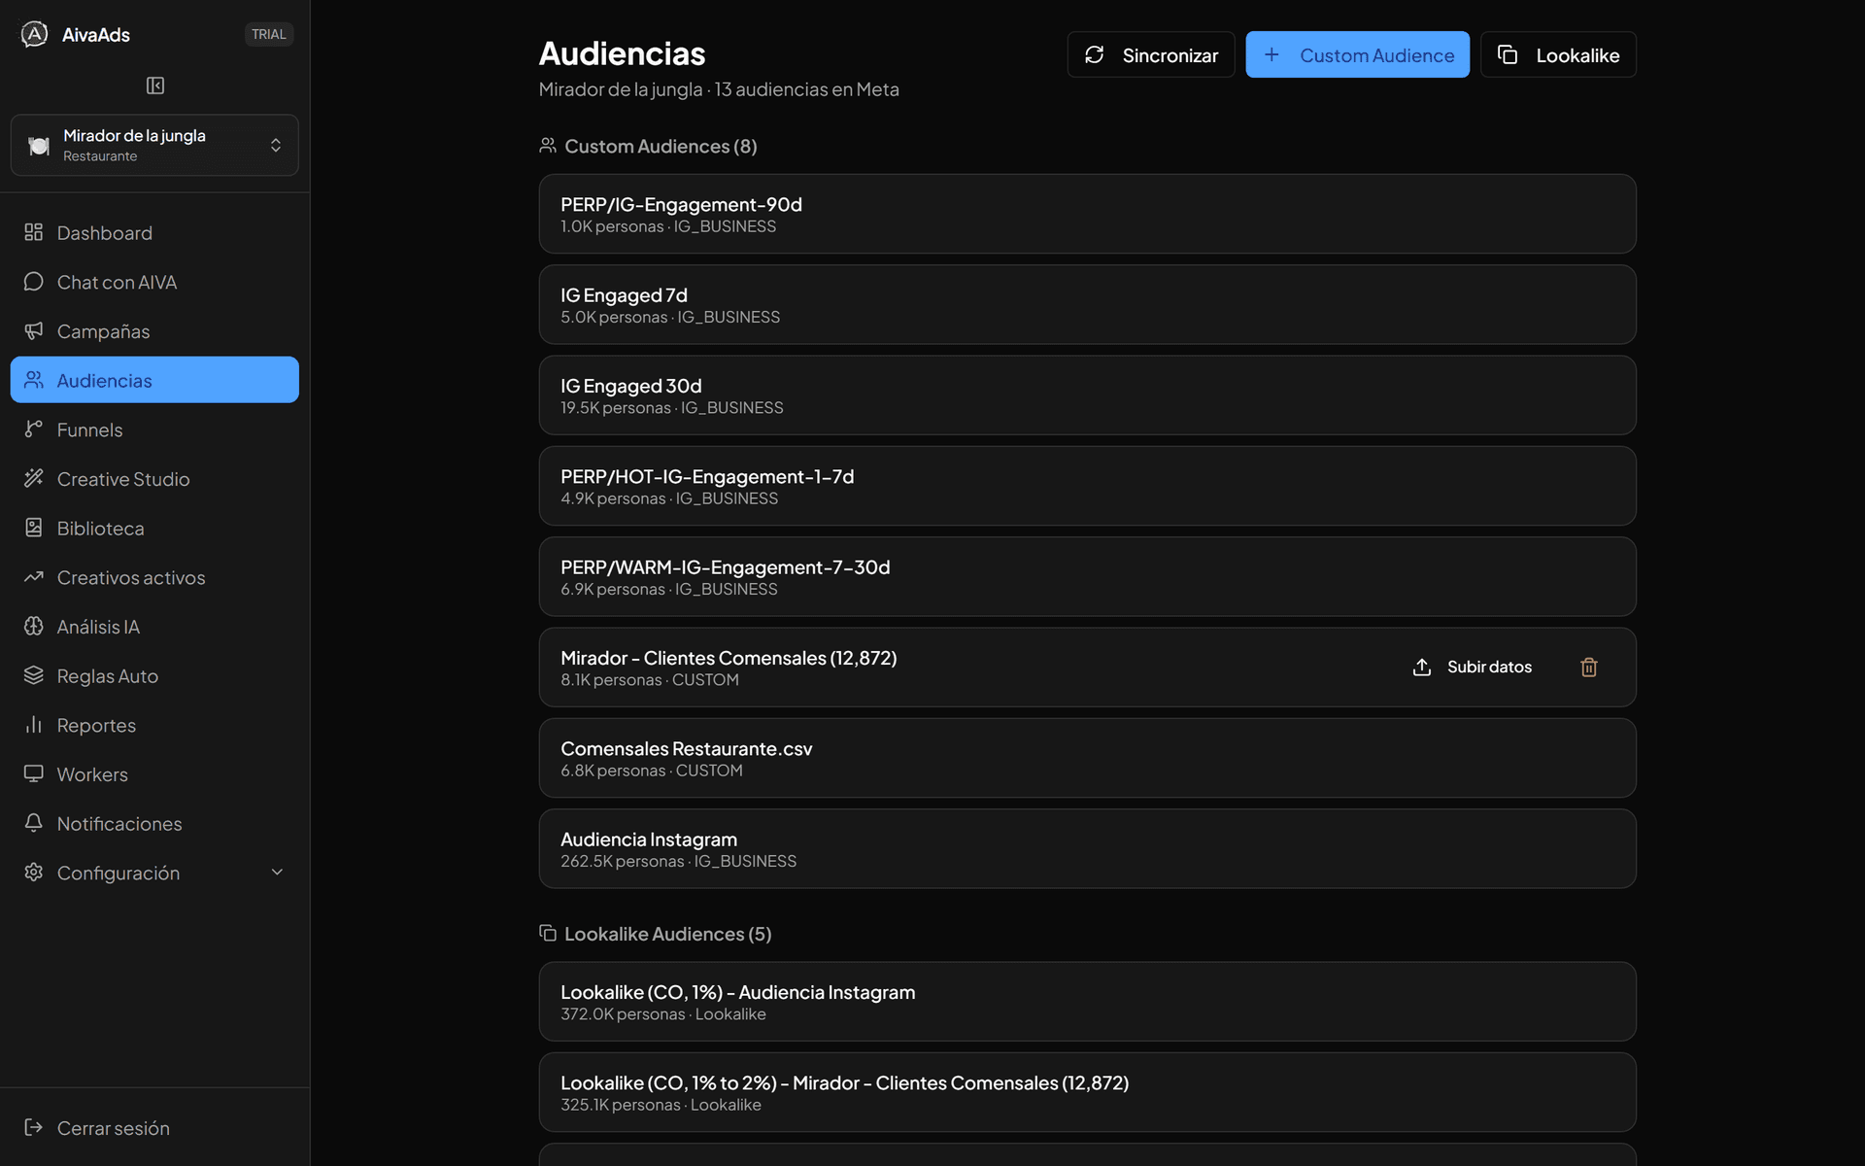Open PERP/HOT-IG-Engagement-1-7d audience
1865x1166 pixels.
(x=1087, y=486)
